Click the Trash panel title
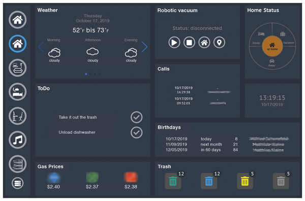This screenshot has width=305, height=201. (164, 166)
